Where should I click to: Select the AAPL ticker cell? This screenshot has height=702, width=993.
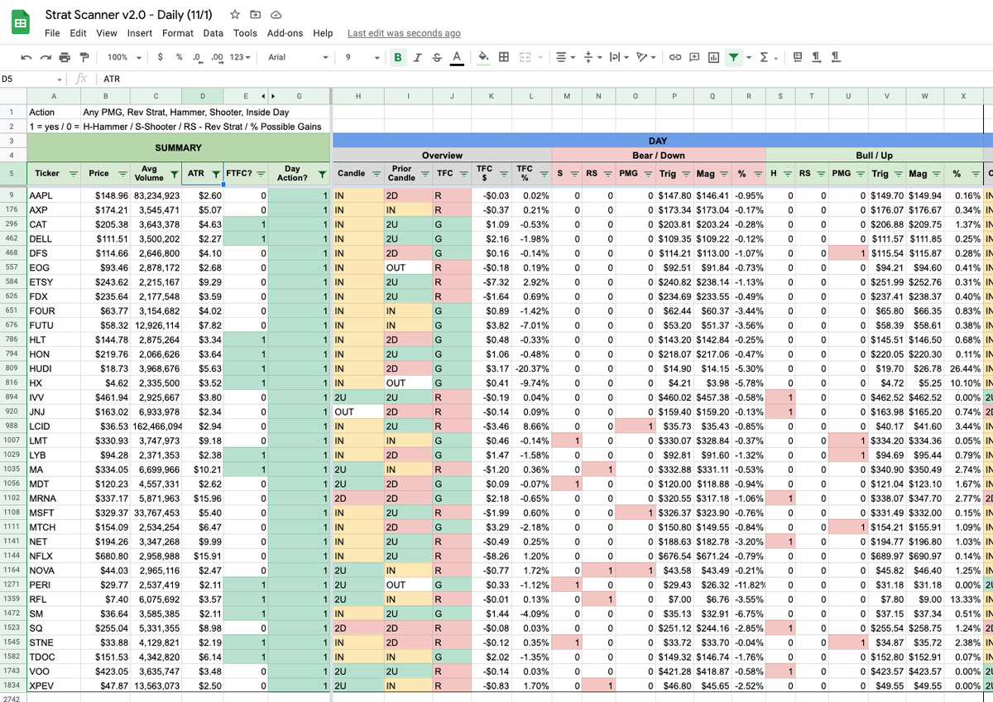53,196
